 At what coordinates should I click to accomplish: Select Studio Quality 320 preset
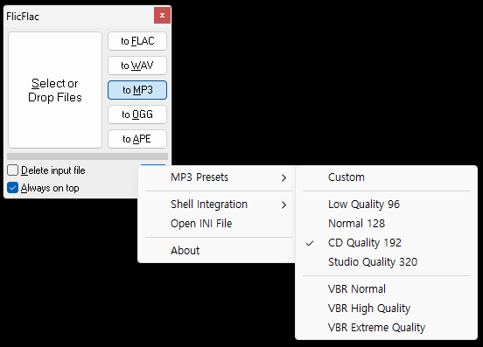(x=386, y=262)
